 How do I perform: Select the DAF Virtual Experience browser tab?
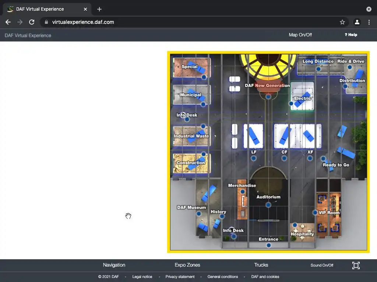pos(47,9)
